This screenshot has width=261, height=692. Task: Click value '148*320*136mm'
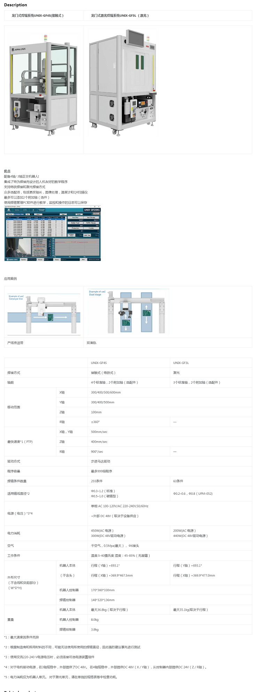click(x=103, y=600)
